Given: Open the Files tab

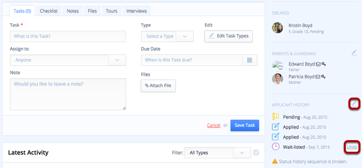Looking at the screenshot, I should point(92,11).
